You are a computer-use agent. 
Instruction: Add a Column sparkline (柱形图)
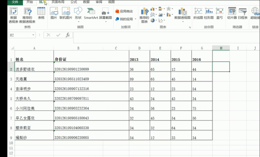[209, 13]
